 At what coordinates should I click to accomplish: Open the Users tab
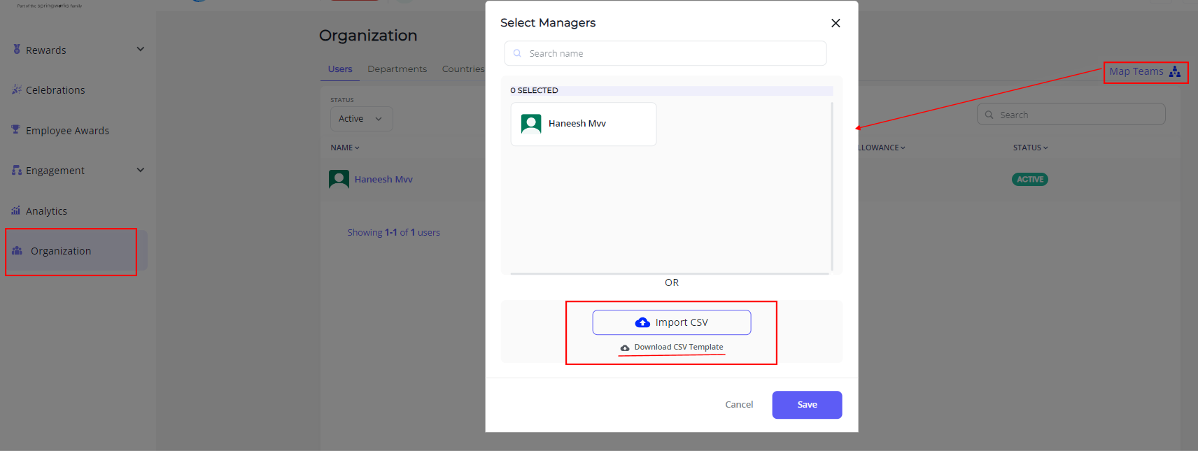tap(340, 69)
